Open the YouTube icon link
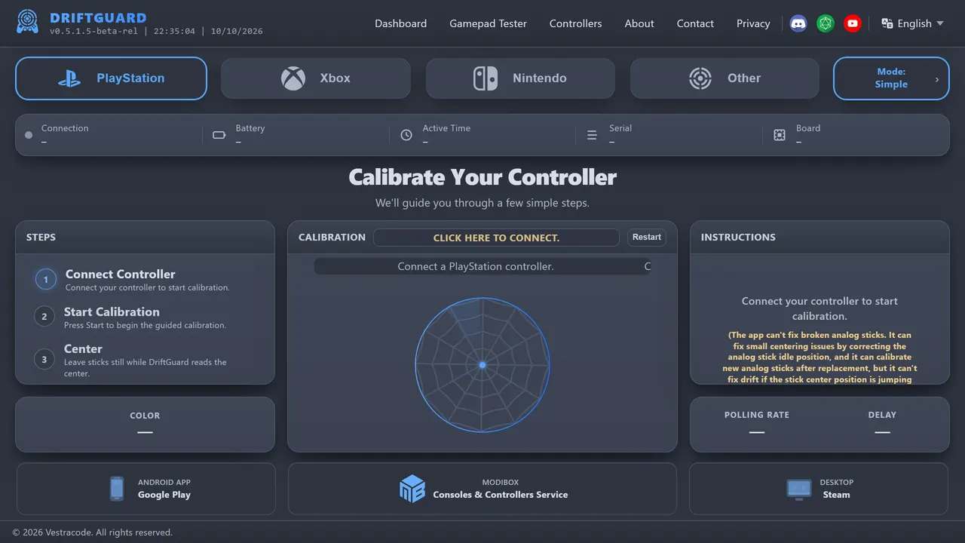This screenshot has width=965, height=543. (853, 23)
